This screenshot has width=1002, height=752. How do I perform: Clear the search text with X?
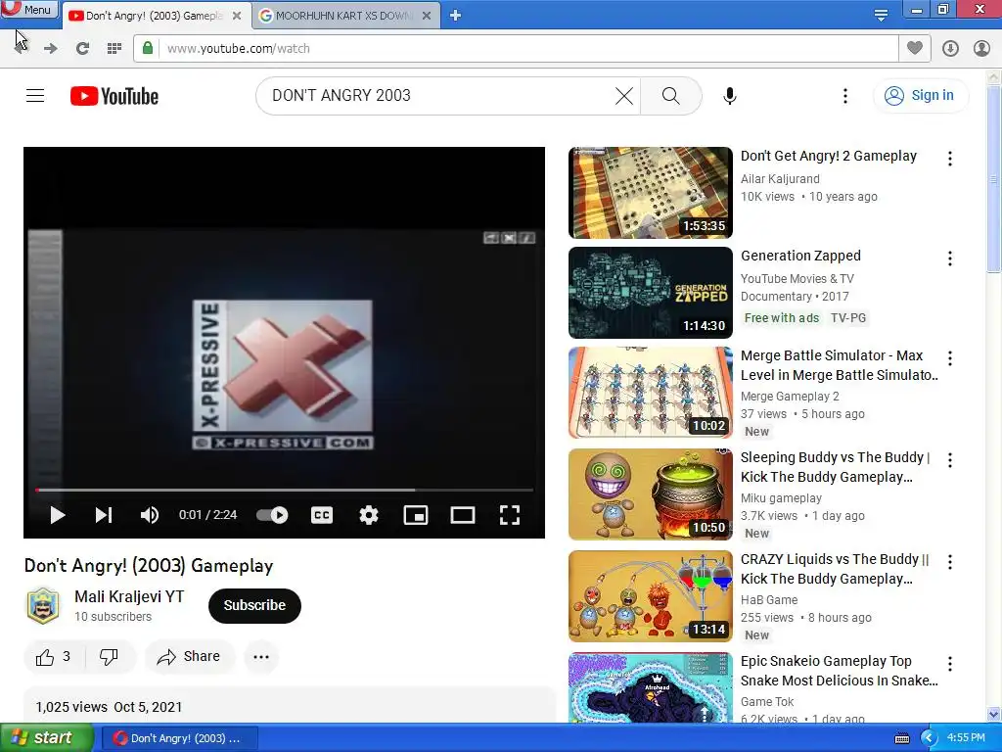[x=623, y=96]
